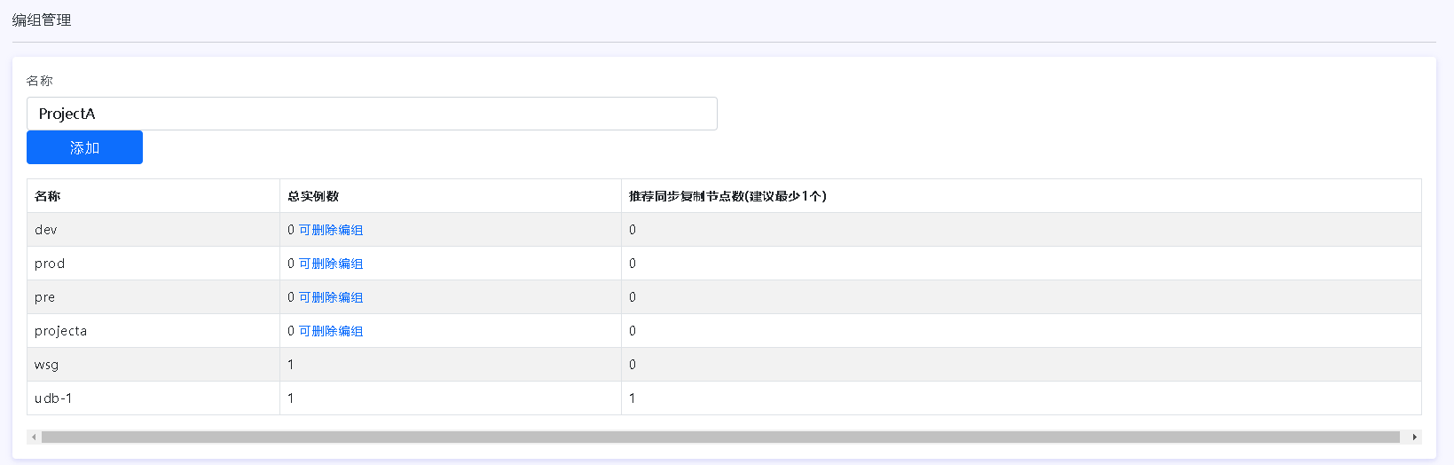Click 可删除编组 link in the prod row
The image size is (1454, 465).
click(331, 264)
